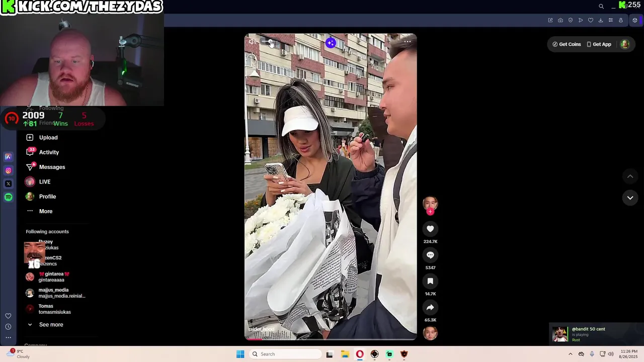
Task: Share the video with arrow icon
Action: pos(430,307)
